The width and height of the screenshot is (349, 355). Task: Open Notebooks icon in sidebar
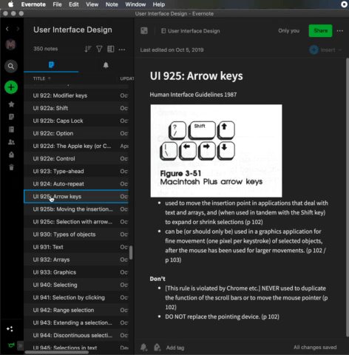[x=11, y=129]
